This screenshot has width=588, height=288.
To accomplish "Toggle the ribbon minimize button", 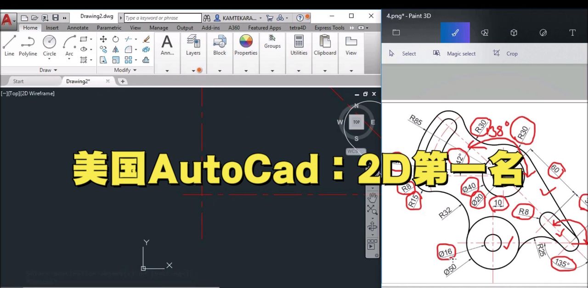I will click(361, 28).
